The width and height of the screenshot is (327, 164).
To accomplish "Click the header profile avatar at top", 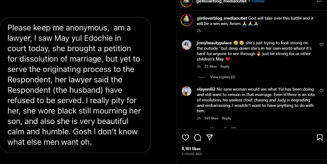I will point(186,2).
